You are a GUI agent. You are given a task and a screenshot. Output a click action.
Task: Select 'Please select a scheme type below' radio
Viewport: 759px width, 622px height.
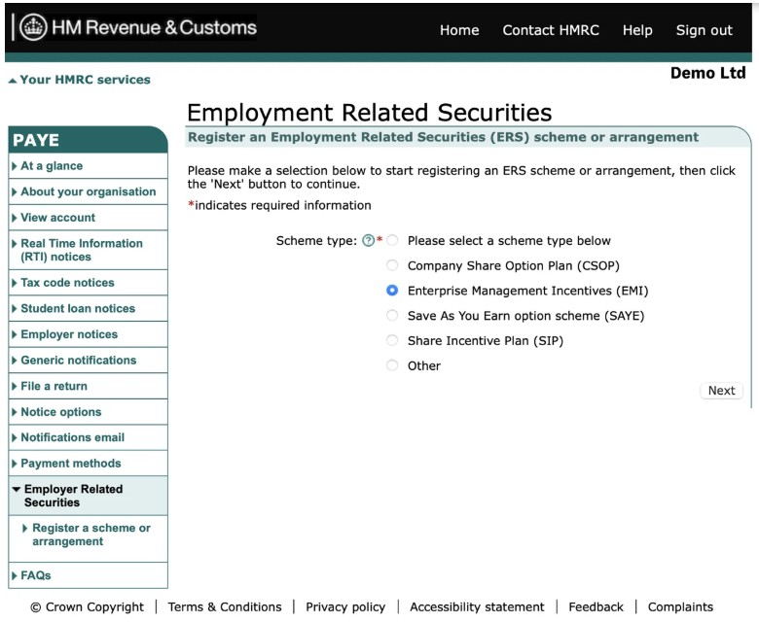(392, 240)
